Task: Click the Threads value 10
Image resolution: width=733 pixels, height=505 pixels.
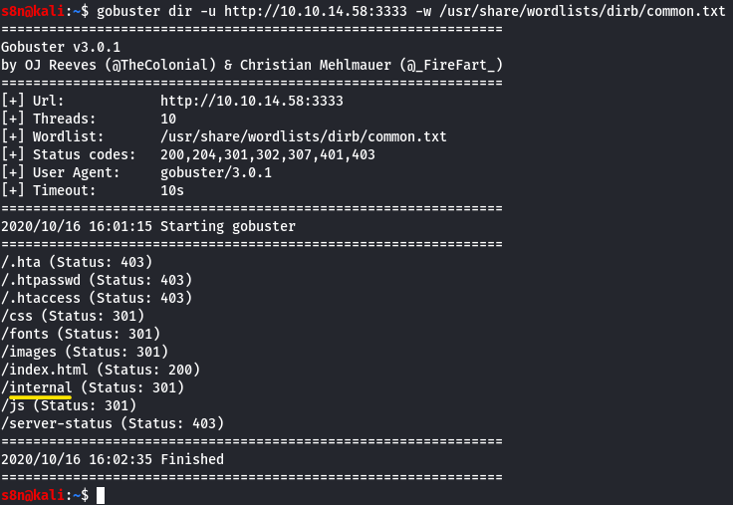Action: [167, 119]
